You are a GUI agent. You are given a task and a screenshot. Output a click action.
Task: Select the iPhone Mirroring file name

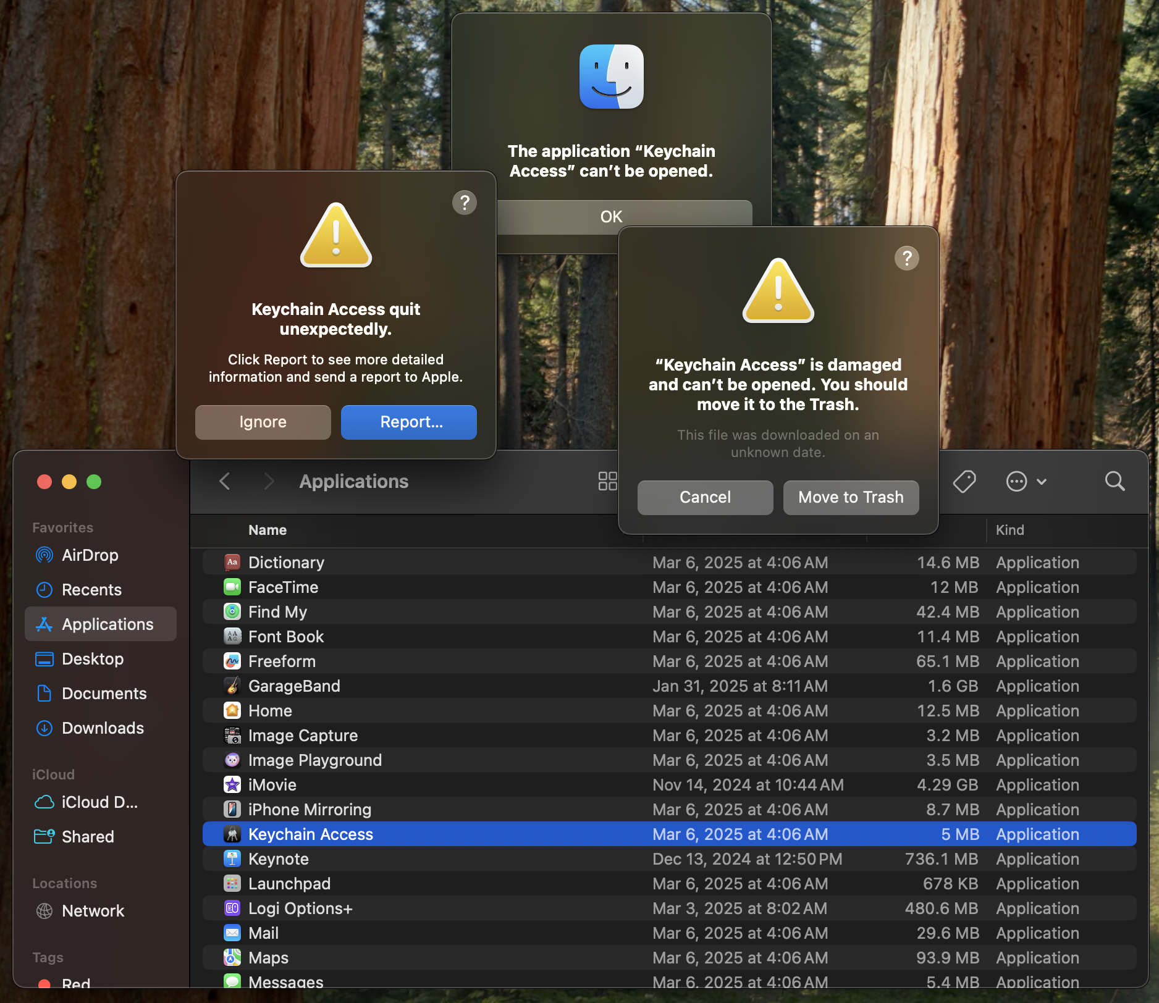(x=310, y=809)
